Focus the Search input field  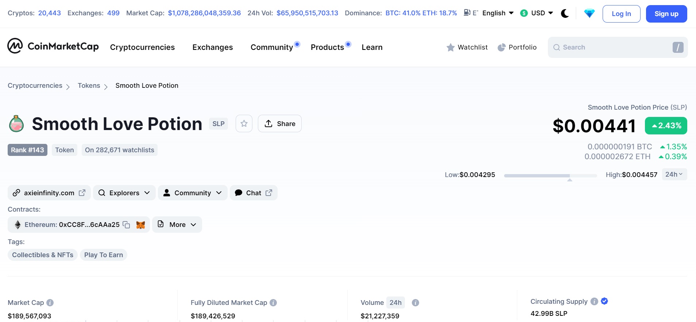(618, 47)
